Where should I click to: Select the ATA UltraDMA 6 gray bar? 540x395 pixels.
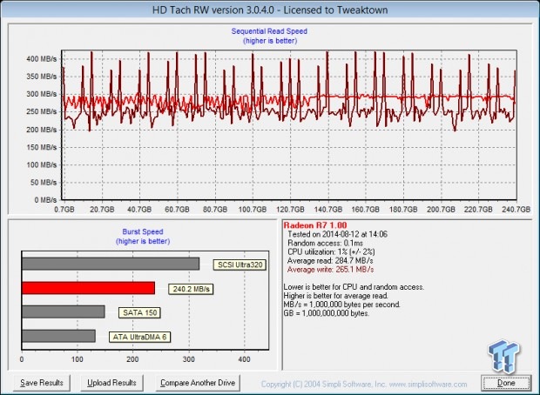58,336
